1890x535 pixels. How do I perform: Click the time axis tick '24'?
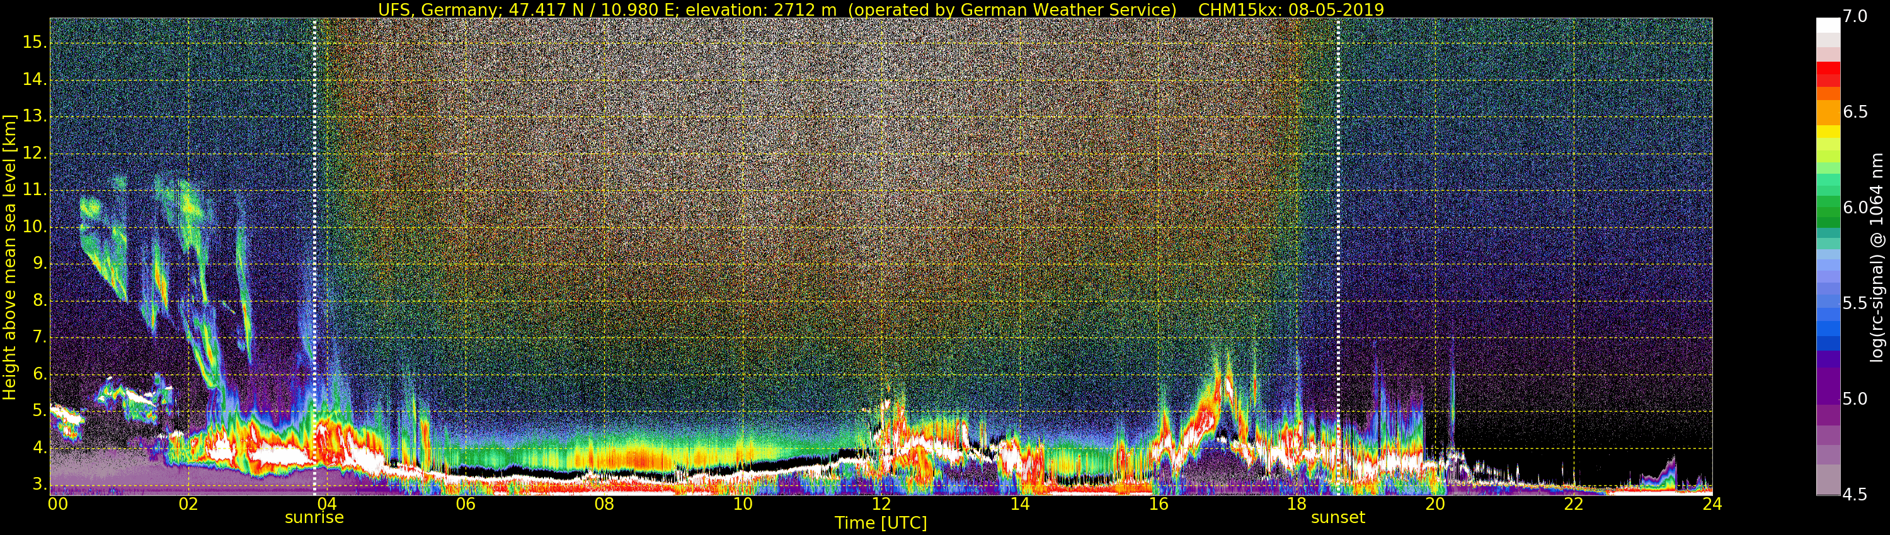coord(1712,504)
